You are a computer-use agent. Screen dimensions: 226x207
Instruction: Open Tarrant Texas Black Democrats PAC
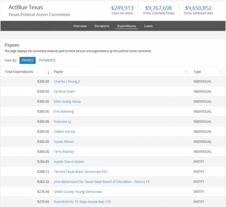point(81,172)
